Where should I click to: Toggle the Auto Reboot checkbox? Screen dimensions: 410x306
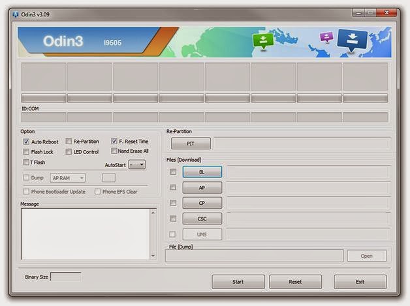pos(26,142)
